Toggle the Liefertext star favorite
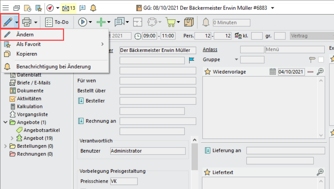 click(x=208, y=172)
